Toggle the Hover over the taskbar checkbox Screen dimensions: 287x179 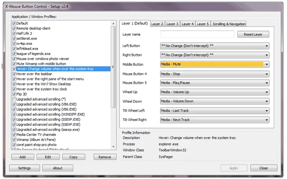14,74
